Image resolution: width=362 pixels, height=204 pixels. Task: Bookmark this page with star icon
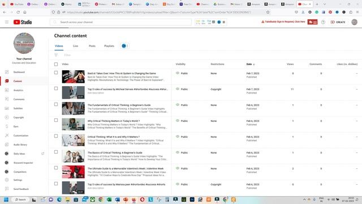[268, 12]
